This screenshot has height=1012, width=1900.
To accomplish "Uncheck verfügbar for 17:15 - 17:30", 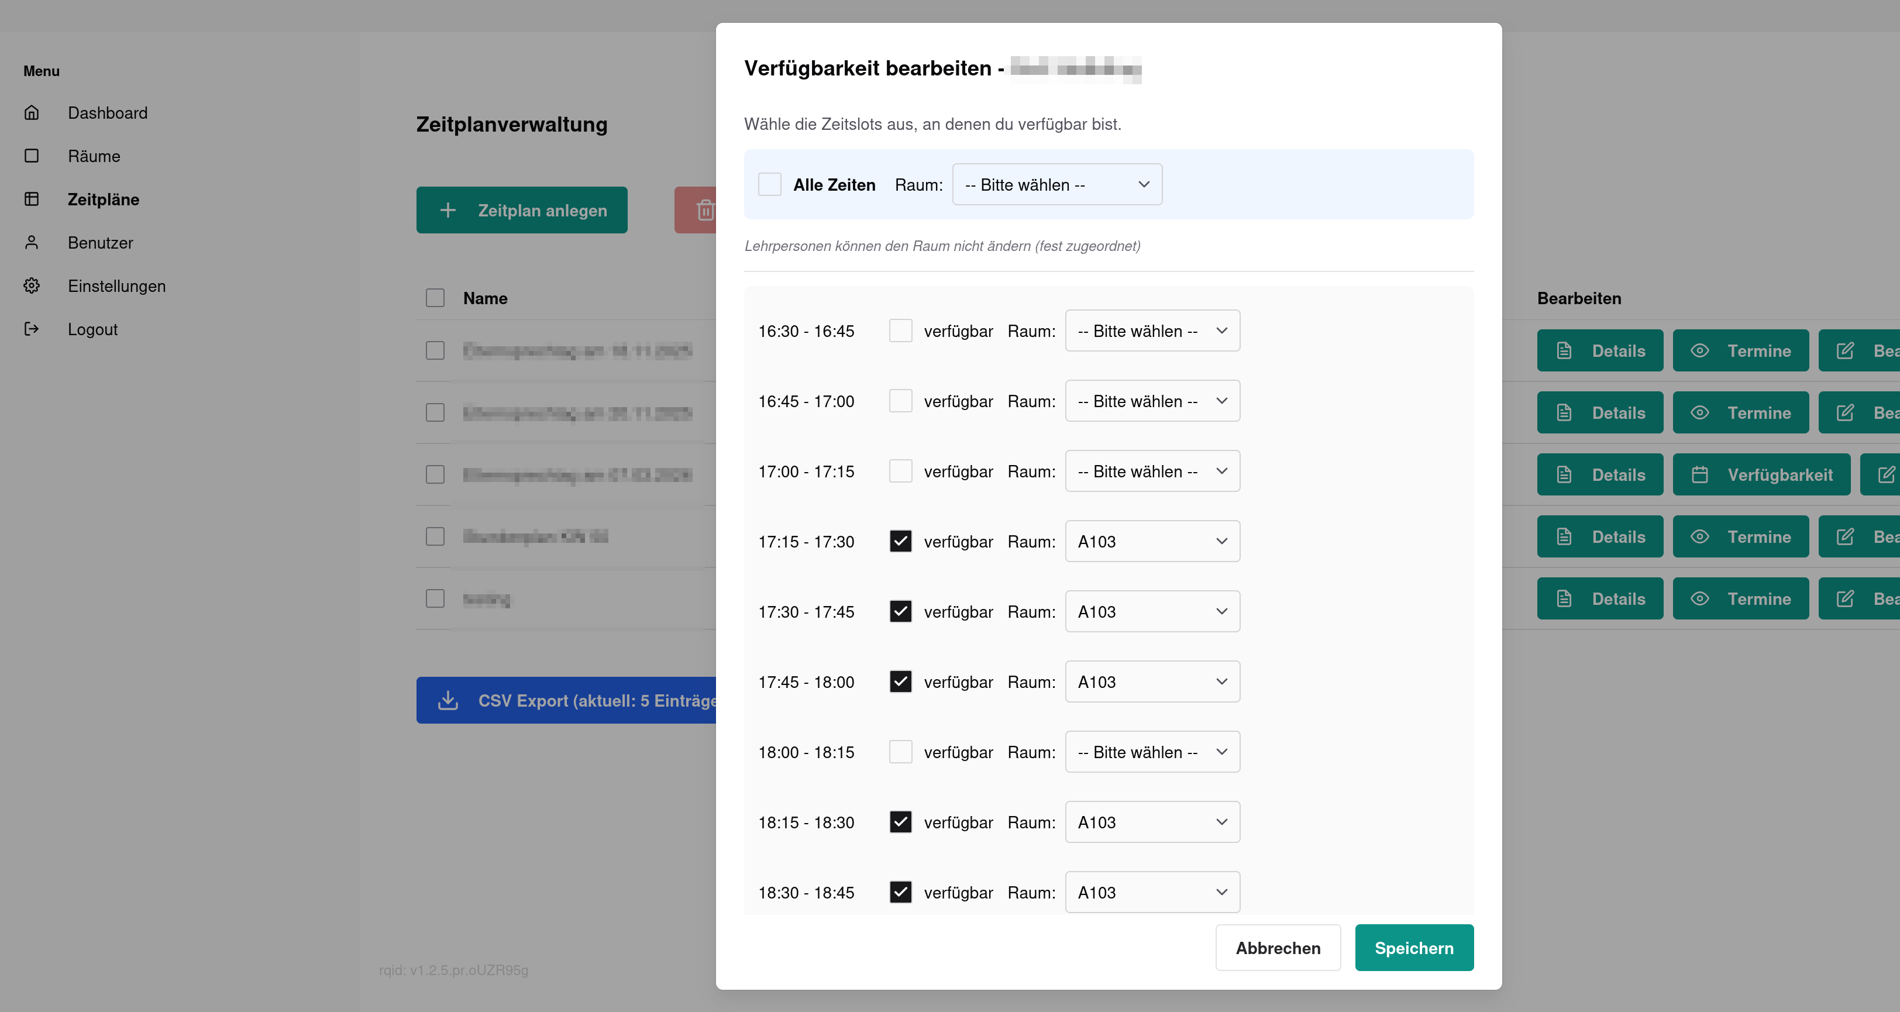I will [901, 541].
